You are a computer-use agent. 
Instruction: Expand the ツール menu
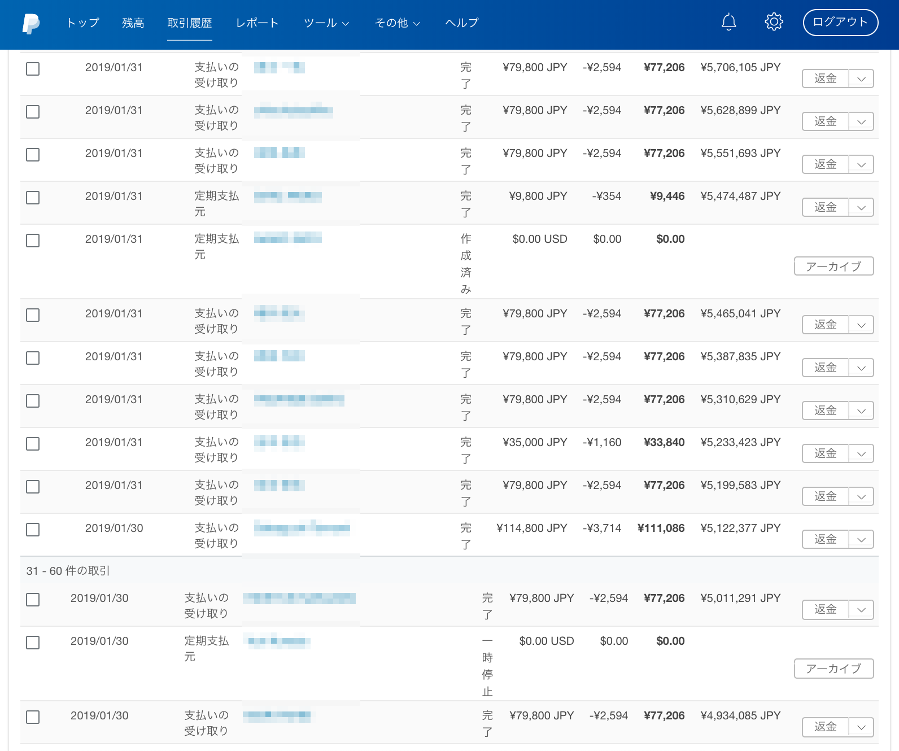[x=326, y=23]
